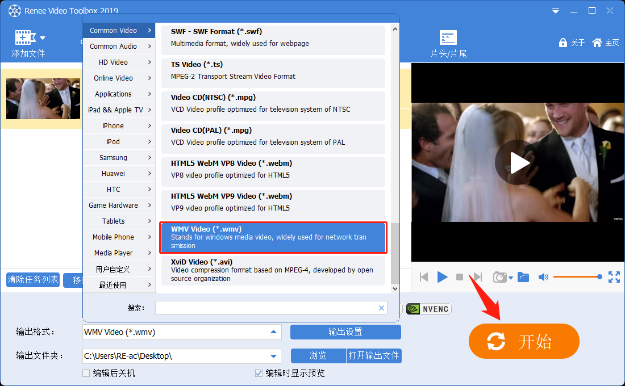Play the video with the small play button
This screenshot has width=625, height=386.
[442, 277]
